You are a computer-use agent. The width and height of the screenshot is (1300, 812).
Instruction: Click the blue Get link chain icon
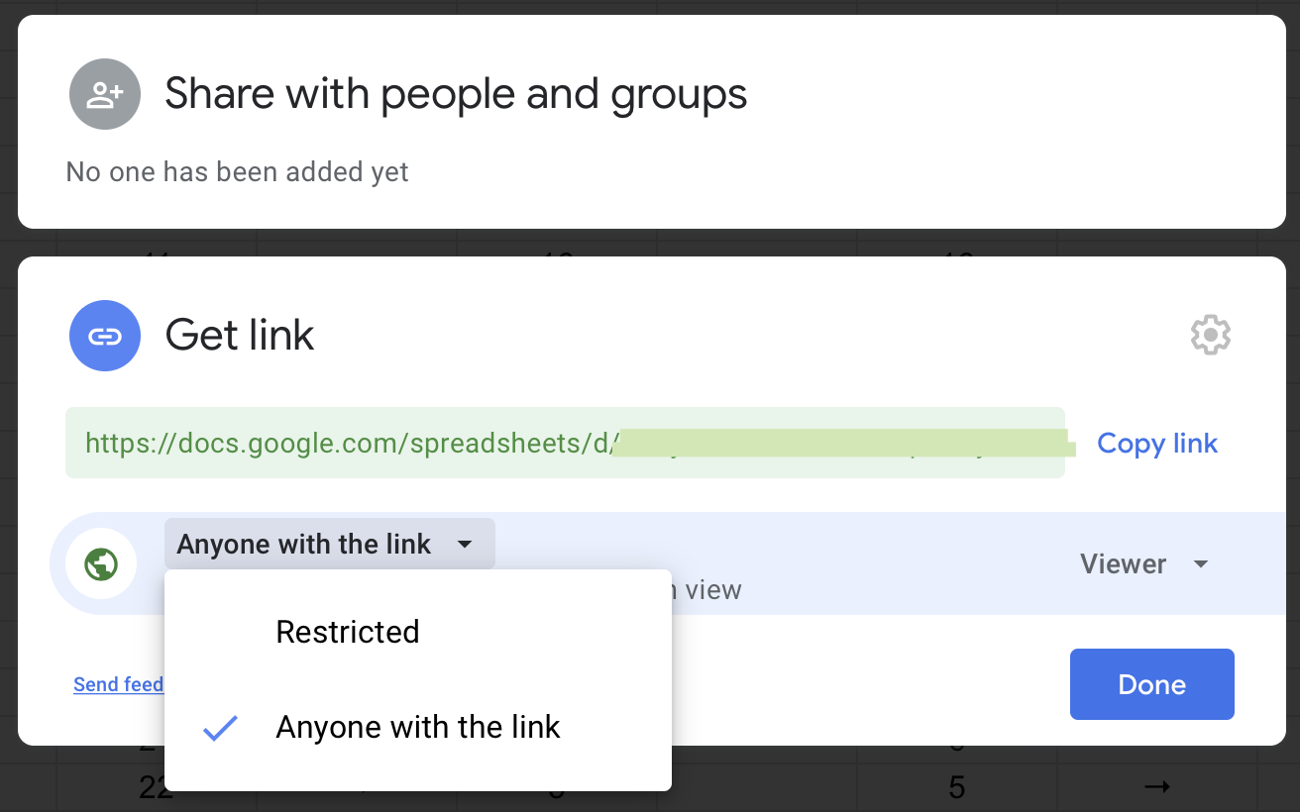[104, 336]
